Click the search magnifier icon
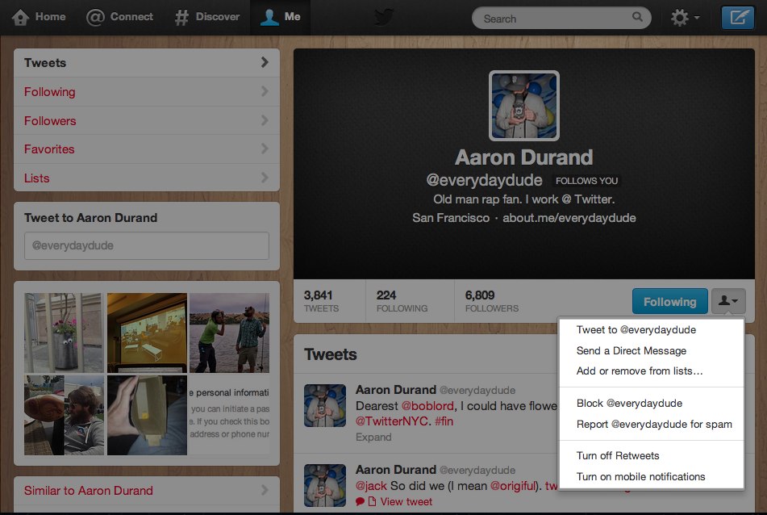This screenshot has height=515, width=767. [638, 18]
